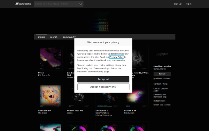The image size is (209, 131).
Task: Click Report this account link
Action: coord(162,105)
